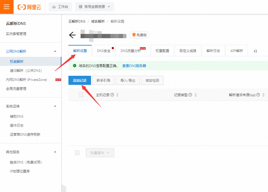Click the 免费版 badge
The width and height of the screenshot is (268, 192).
coord(139,35)
